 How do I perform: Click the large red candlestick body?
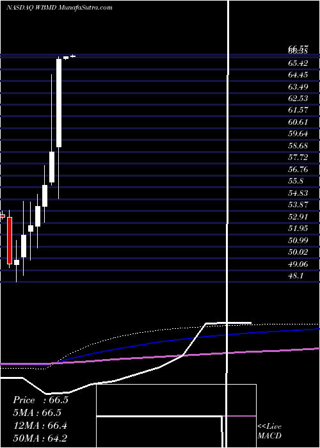(x=10, y=240)
